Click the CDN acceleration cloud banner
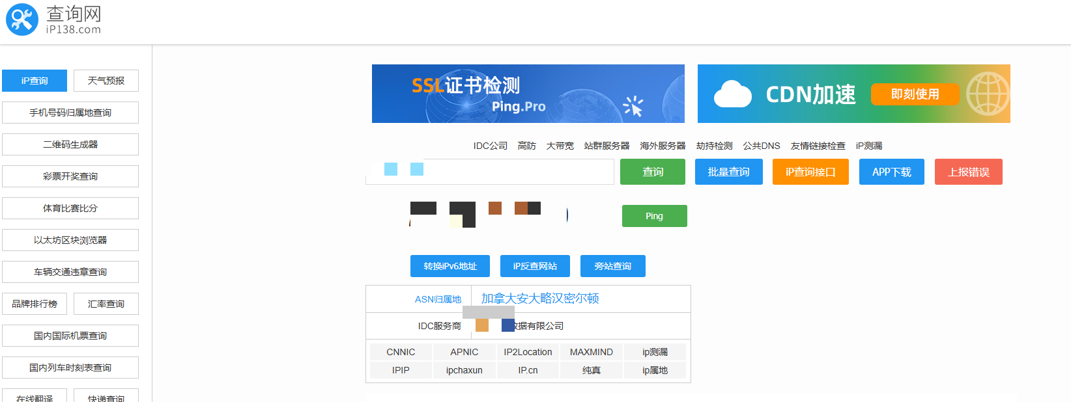Screen dimensions: 1071x402 pos(853,94)
